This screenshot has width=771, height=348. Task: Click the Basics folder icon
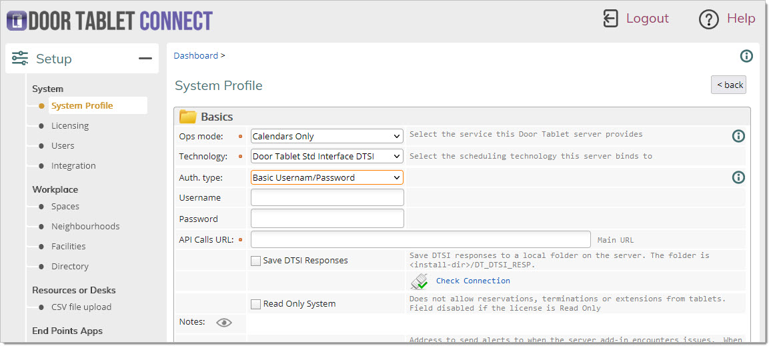(x=188, y=117)
